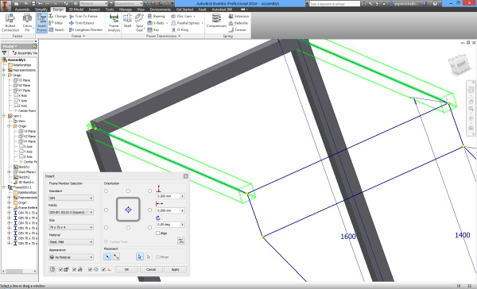This screenshot has height=289, width=477.
Task: Click the browser horizontal scrollbar
Action: tap(19, 271)
